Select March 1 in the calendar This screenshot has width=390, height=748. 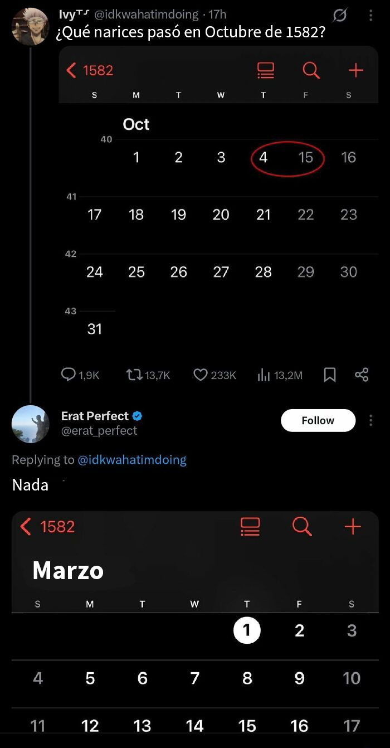(247, 630)
